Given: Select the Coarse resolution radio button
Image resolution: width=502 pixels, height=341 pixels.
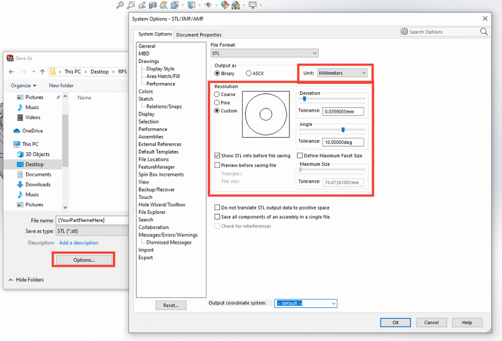Looking at the screenshot, I should [x=217, y=95].
